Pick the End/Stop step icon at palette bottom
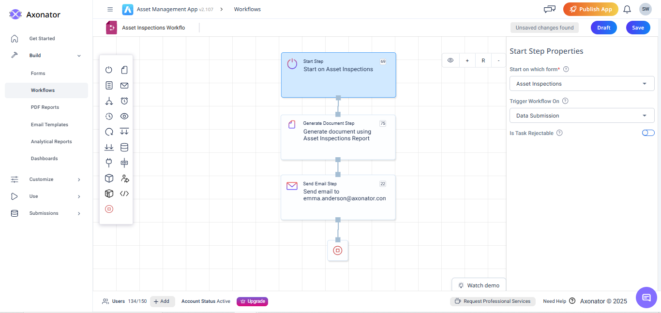661x313 pixels. pyautogui.click(x=109, y=209)
